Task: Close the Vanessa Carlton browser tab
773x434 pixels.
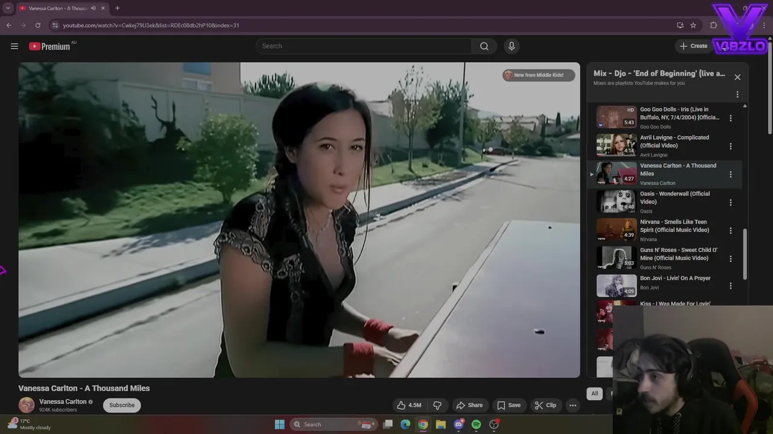Action: pyautogui.click(x=103, y=8)
